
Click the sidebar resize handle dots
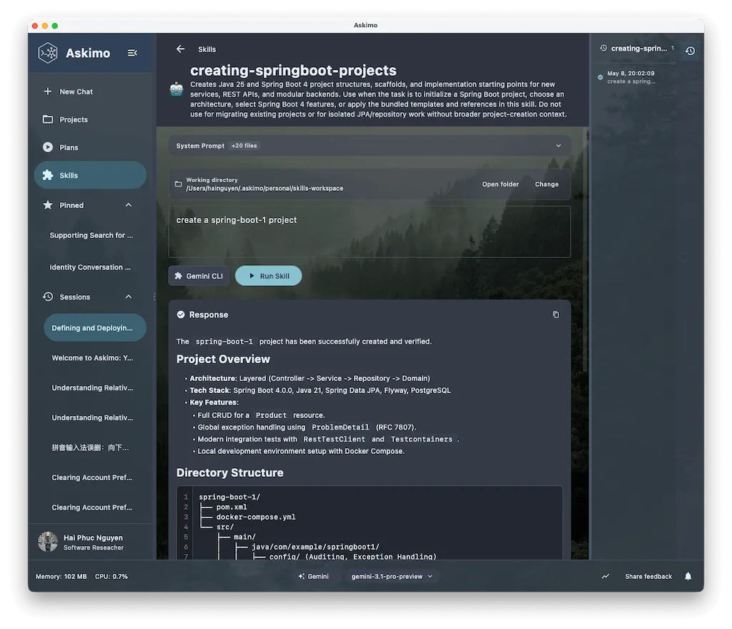154,297
